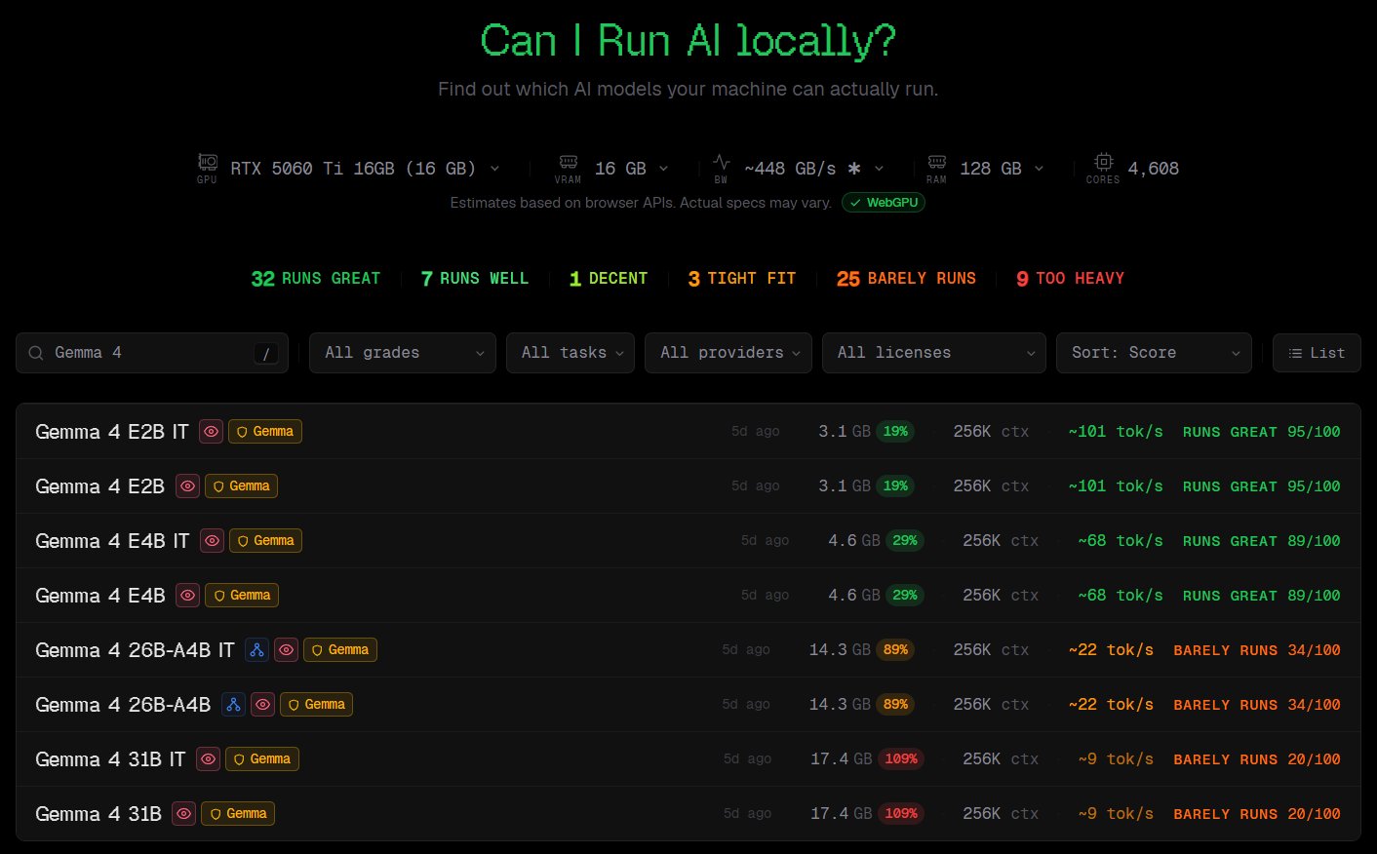Image resolution: width=1377 pixels, height=854 pixels.
Task: Click the WebGPU status badge
Action: point(884,203)
